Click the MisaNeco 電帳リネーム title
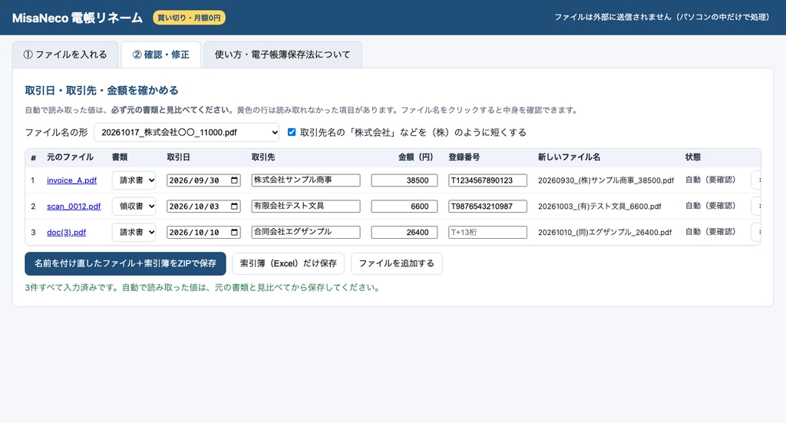The width and height of the screenshot is (786, 423). click(78, 18)
